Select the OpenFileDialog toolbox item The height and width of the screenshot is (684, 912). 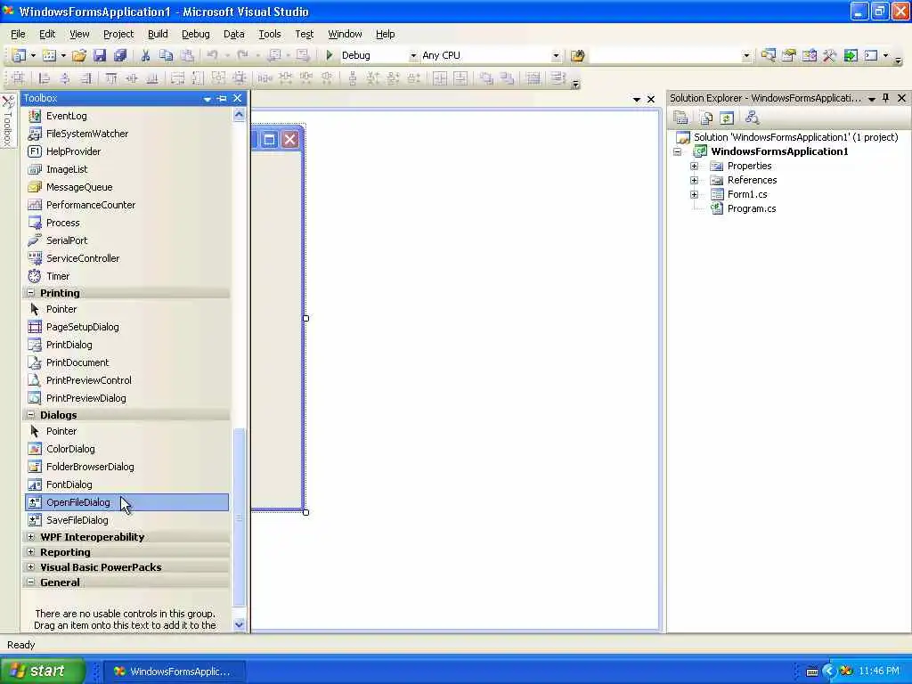[x=126, y=502]
